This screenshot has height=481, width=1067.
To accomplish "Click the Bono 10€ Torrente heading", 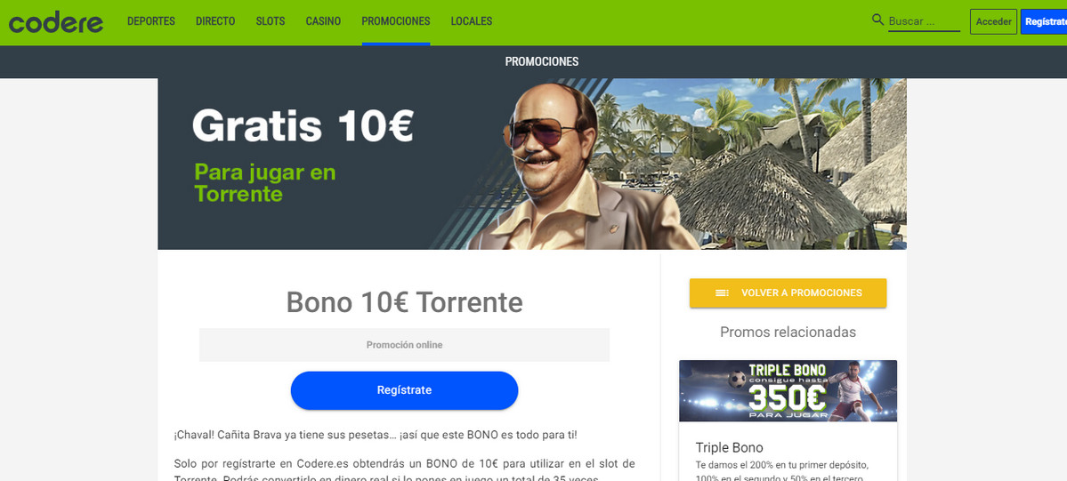I will tap(404, 302).
